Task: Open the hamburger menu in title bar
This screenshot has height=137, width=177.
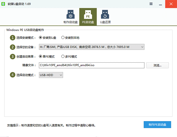Action: click(x=151, y=4)
